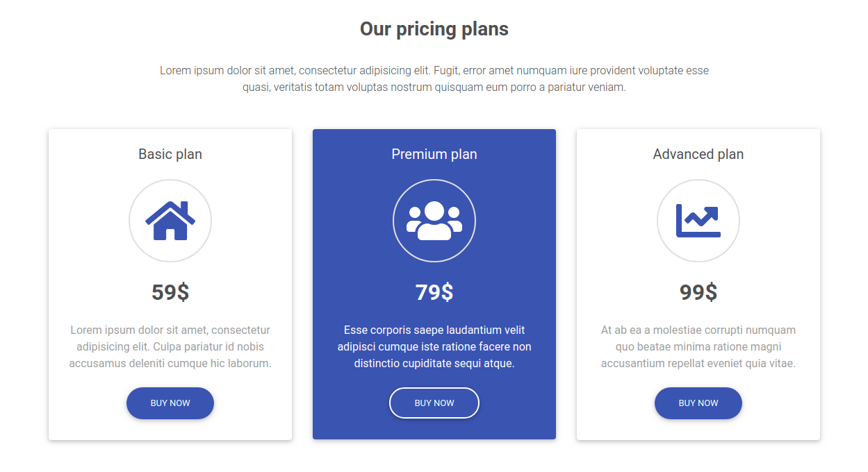
Task: Click the Basic plan description text
Action: 170,346
